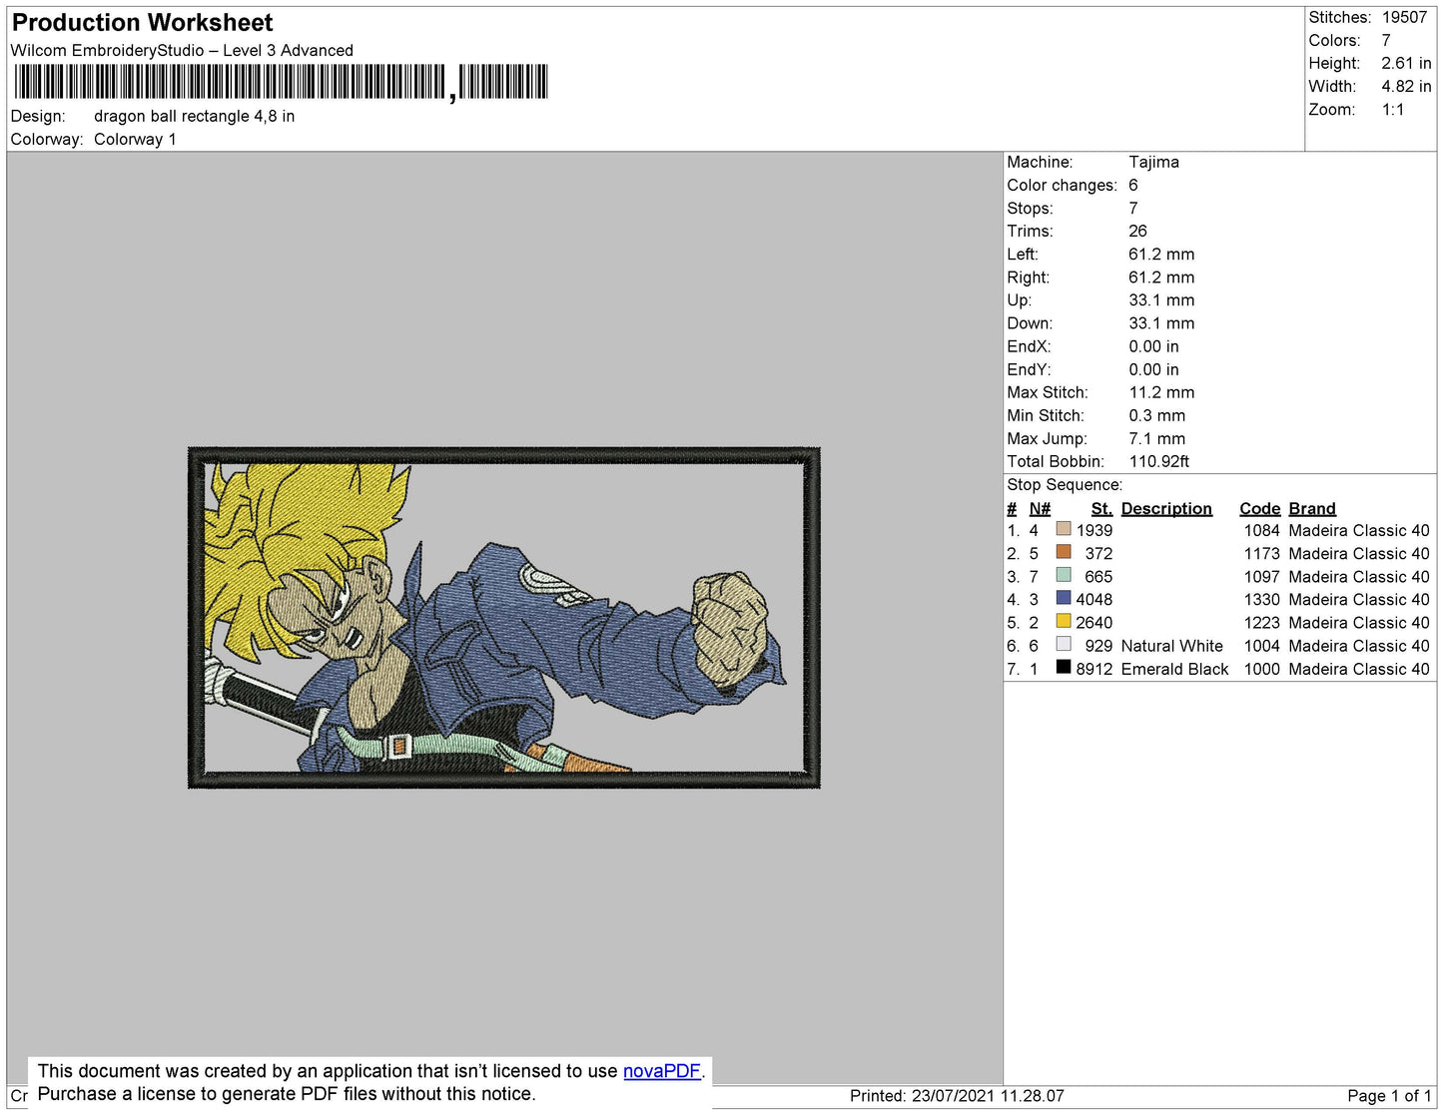Click the 'Emerald Black' description text

click(1174, 669)
